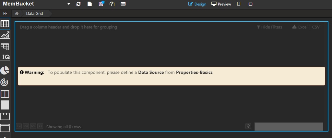Image resolution: width=332 pixels, height=138 pixels.
Task: Click the Data Source warning banner
Action: [x=171, y=76]
